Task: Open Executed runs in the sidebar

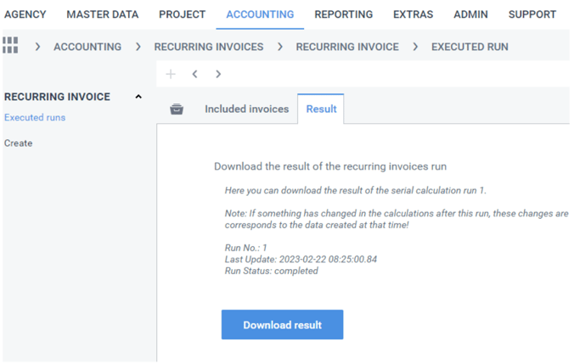Action: [35, 118]
